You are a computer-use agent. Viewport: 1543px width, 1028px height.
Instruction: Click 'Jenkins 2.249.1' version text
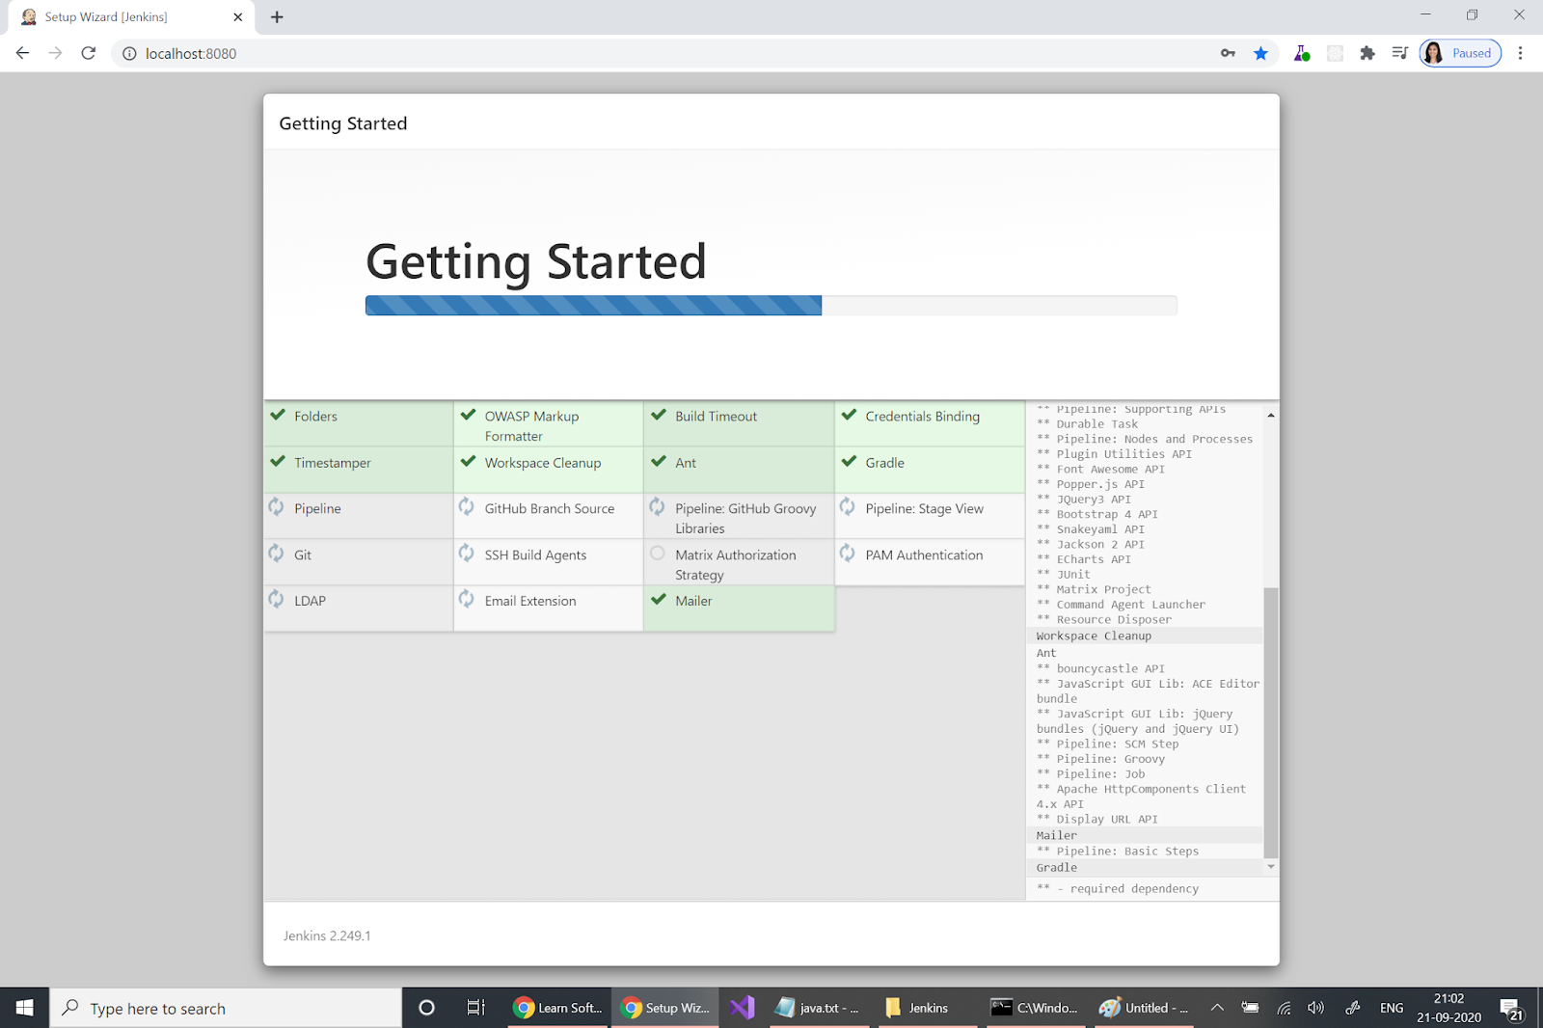(x=327, y=935)
